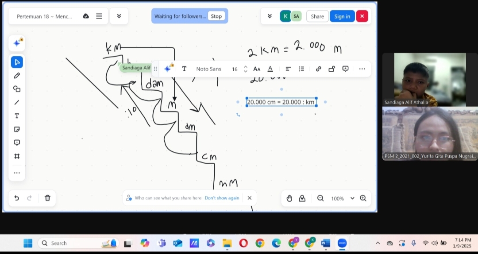Viewport: 478px width, 254px height.
Task: Click the Sign in button
Action: click(342, 16)
